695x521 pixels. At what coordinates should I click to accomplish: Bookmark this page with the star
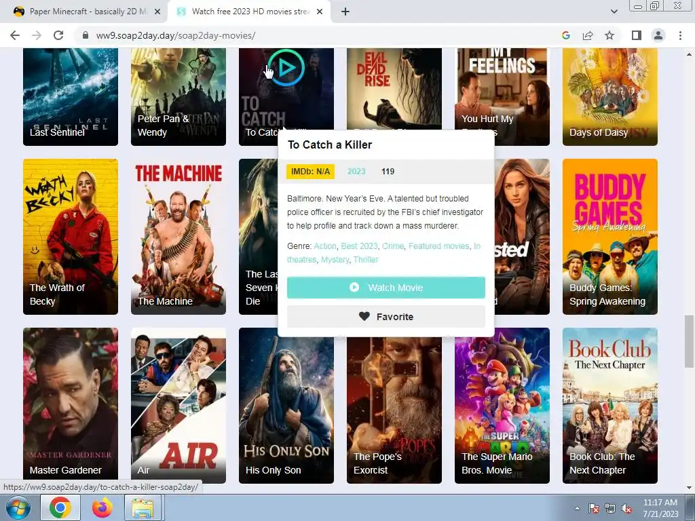609,35
